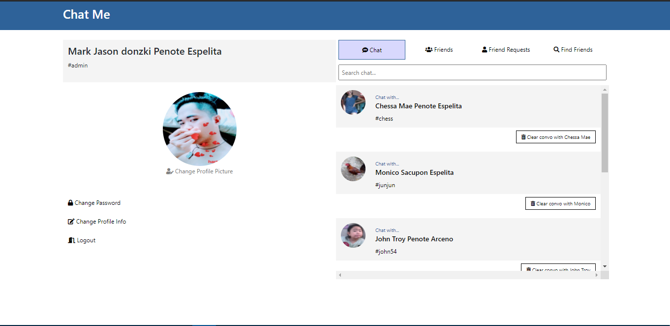Open the Friend Requests tab
670x326 pixels.
(506, 50)
